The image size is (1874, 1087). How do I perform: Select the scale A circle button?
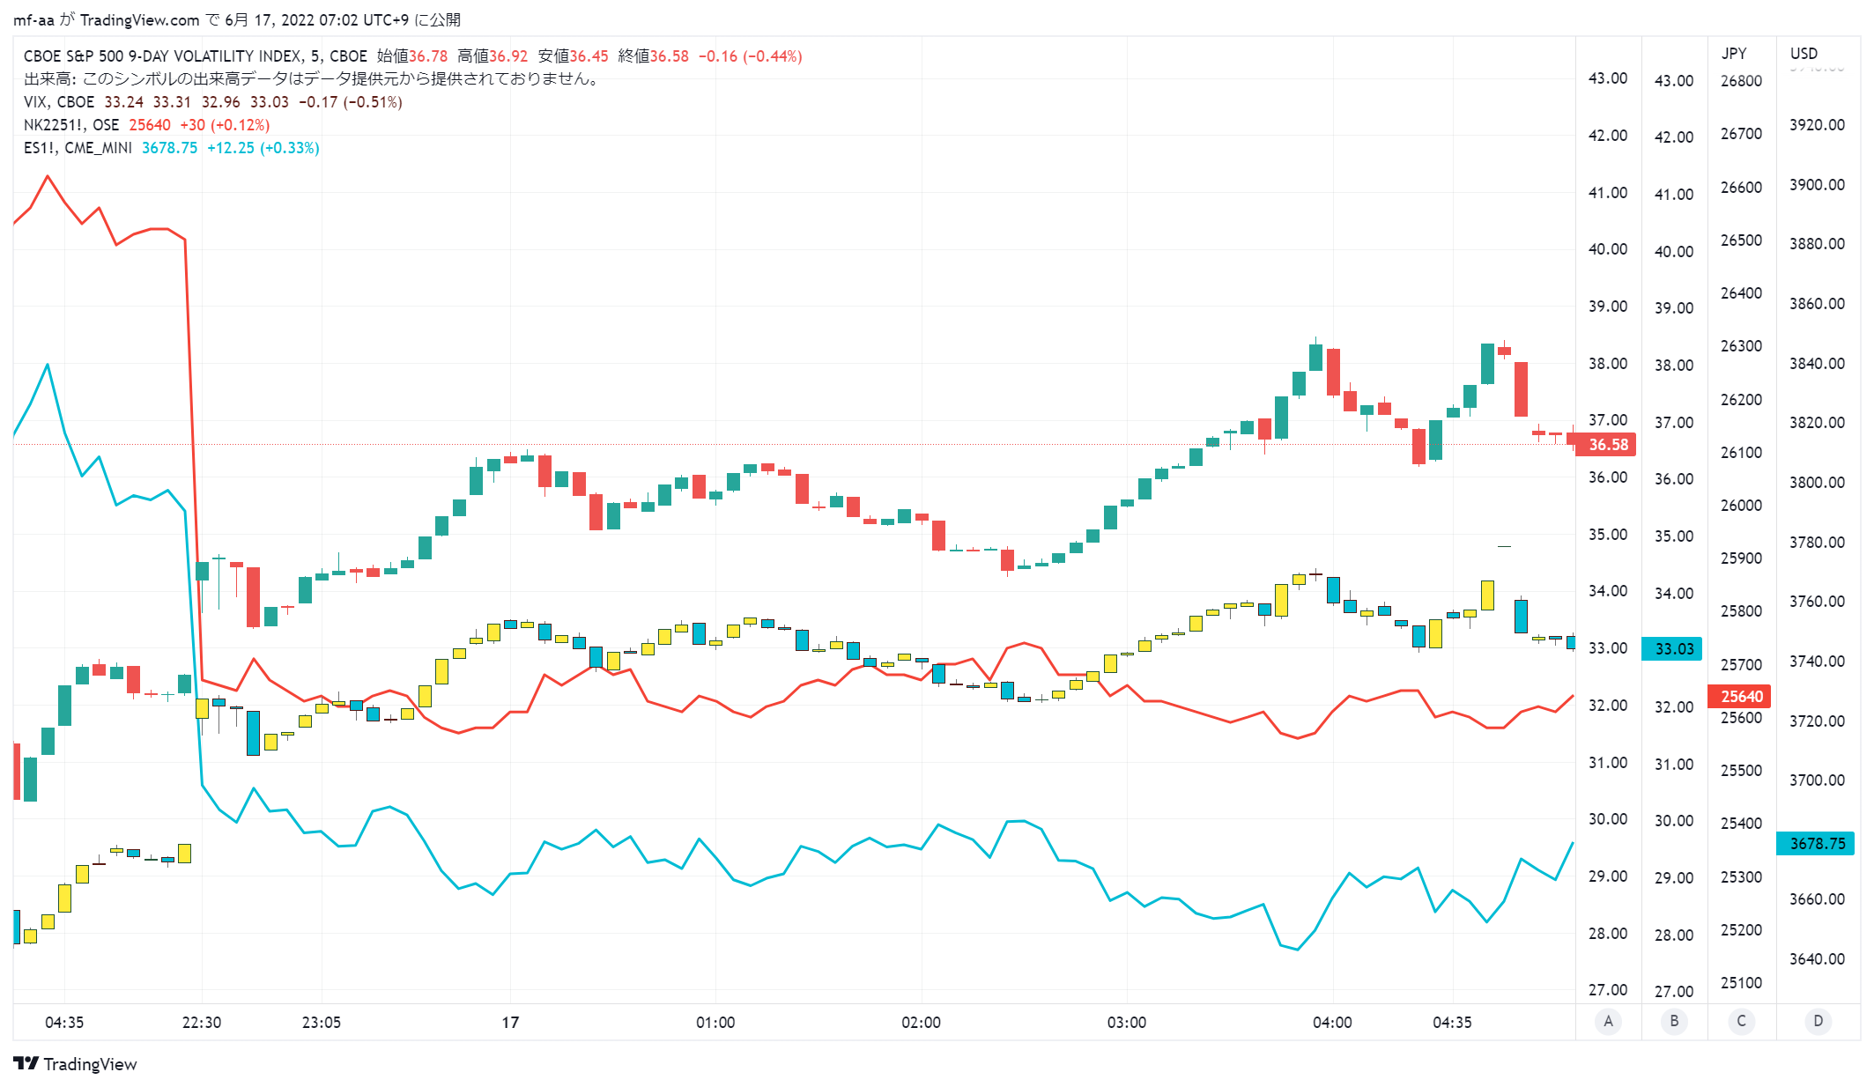click(1608, 1021)
